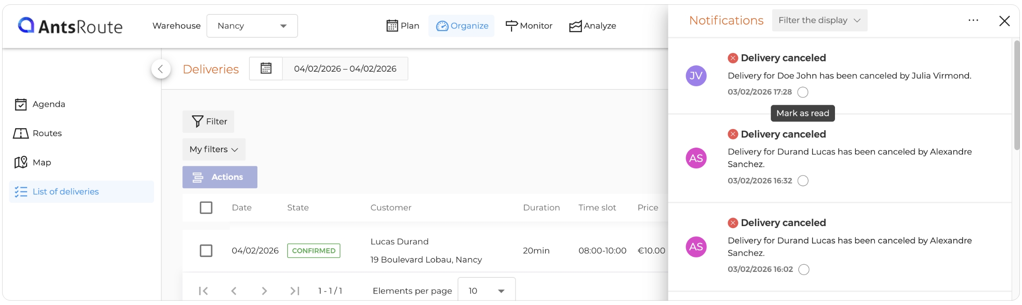Screen dimensions: 1022x305
Task: Click the date range 04/02/2026 – 04/02/2026 field
Action: [345, 69]
